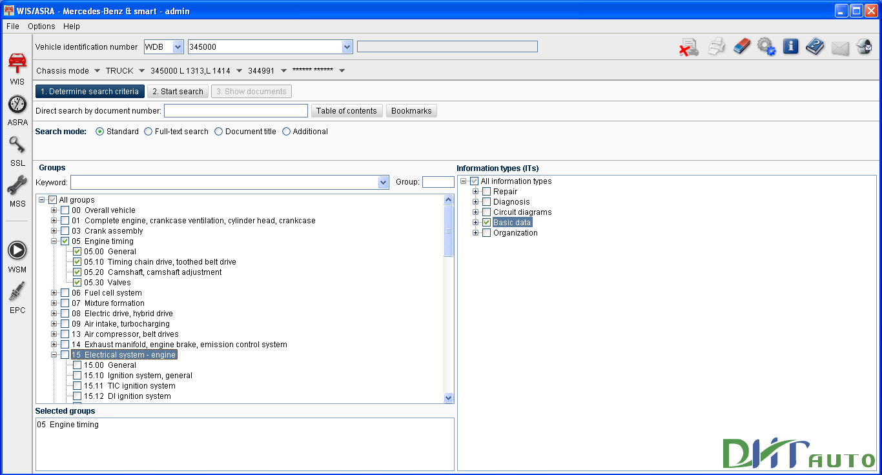Screen dimensions: 882x475
Task: Check the Circuit diagrams information type
Action: [x=486, y=212]
